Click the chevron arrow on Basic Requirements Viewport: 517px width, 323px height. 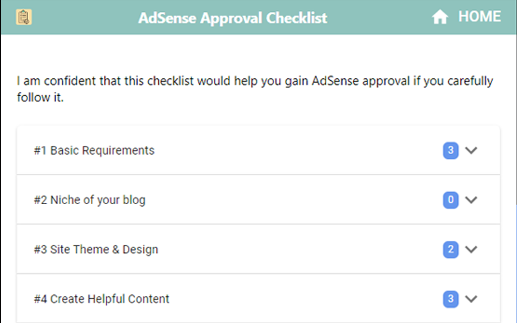(471, 150)
